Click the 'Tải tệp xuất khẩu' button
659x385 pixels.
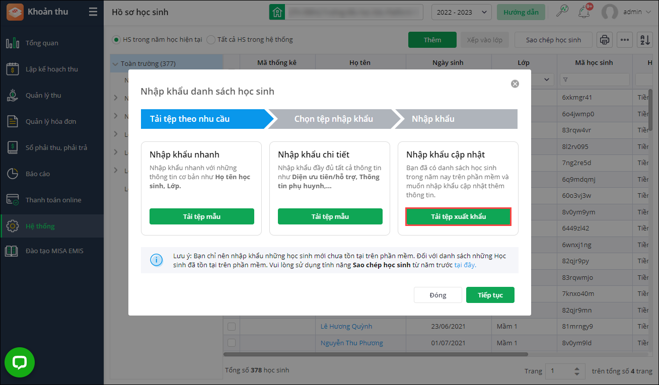[458, 216]
